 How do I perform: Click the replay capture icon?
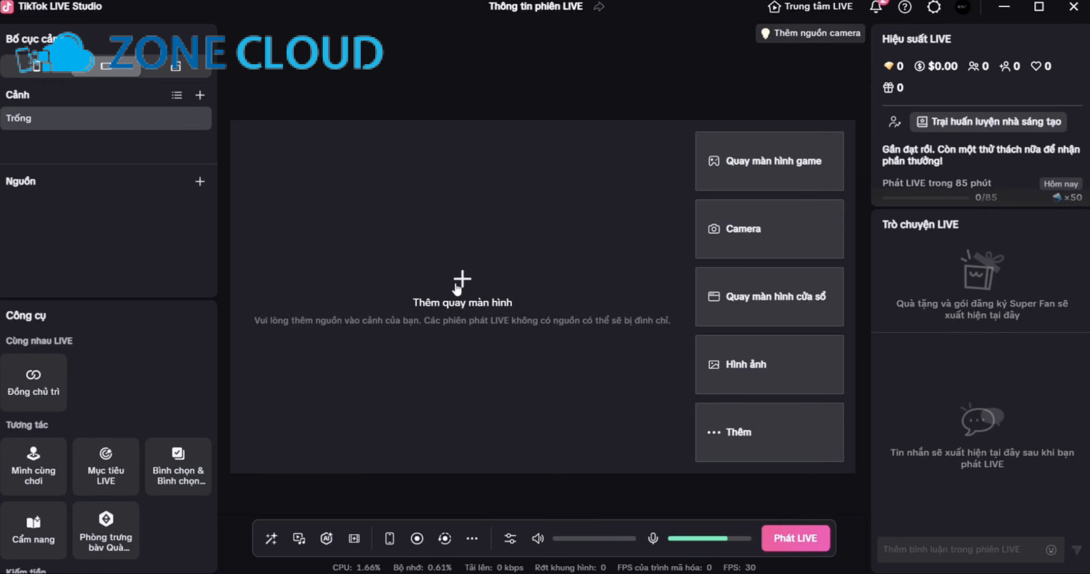click(x=445, y=539)
